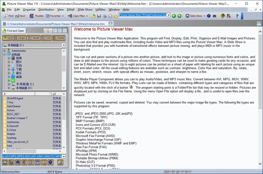Open the Thumbs film-strip view
Screen dimensions: 263x174
coord(36,16)
